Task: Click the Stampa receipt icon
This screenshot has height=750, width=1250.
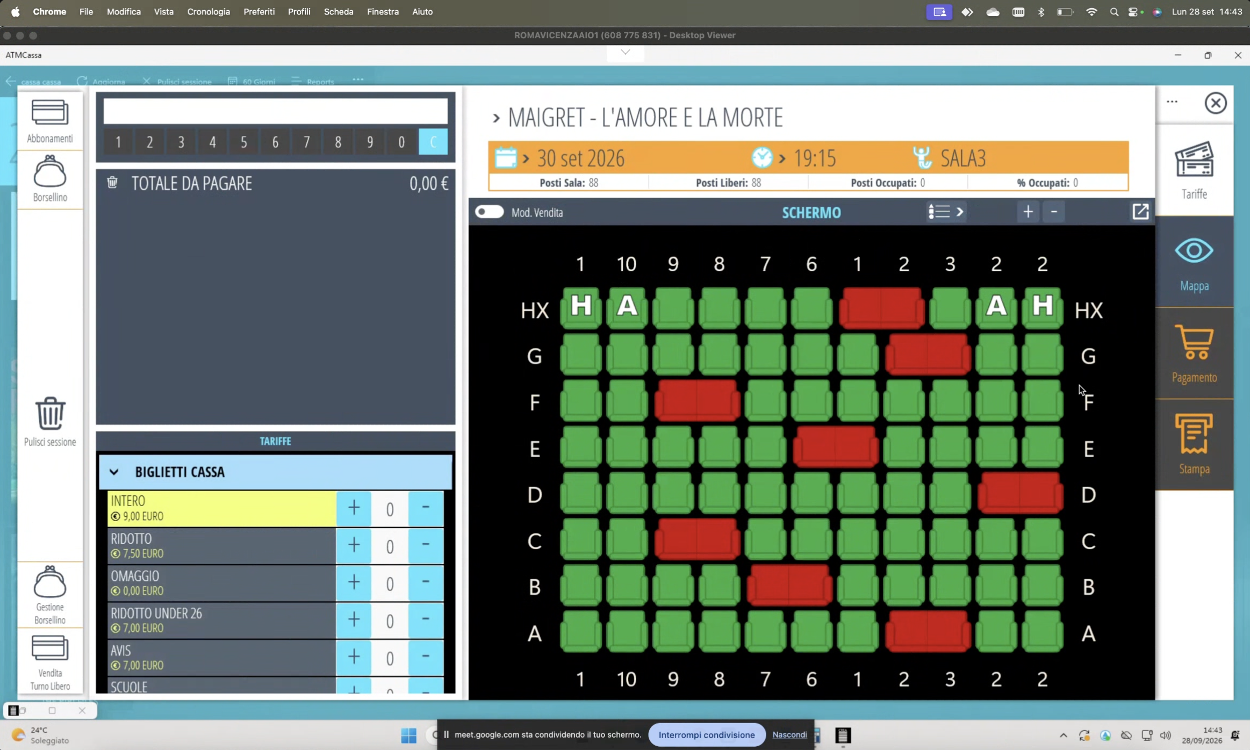Action: pyautogui.click(x=1194, y=434)
